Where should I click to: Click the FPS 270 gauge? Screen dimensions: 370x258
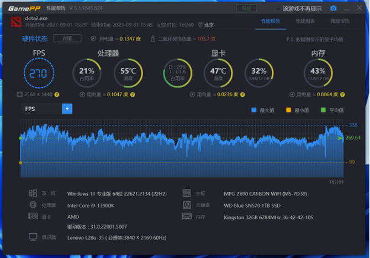39,73
